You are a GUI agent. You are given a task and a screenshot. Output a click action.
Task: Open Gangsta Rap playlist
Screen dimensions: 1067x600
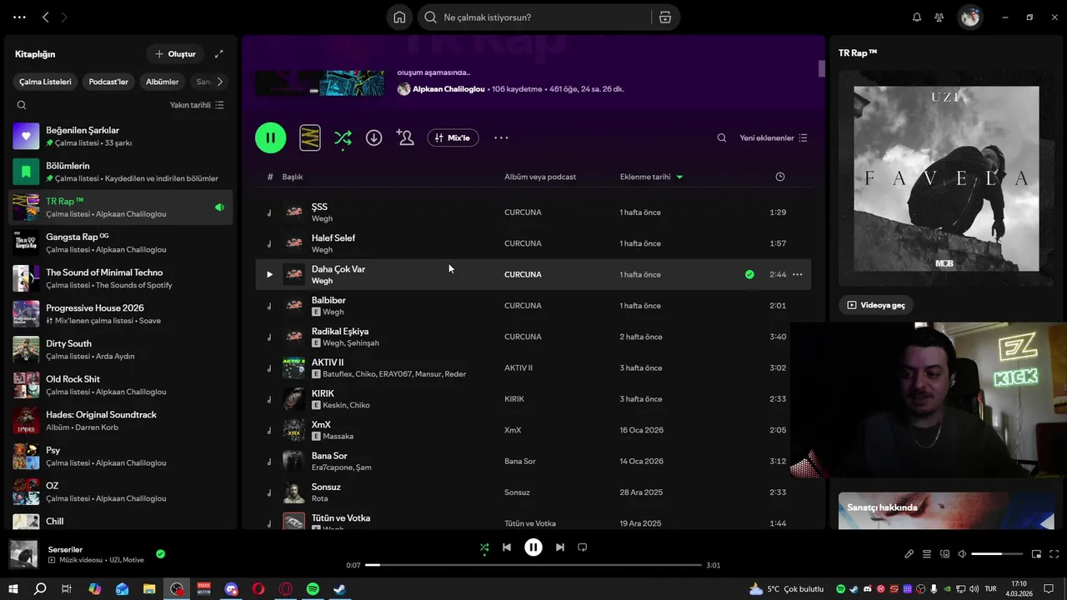point(121,242)
